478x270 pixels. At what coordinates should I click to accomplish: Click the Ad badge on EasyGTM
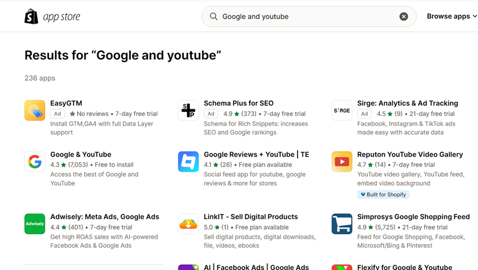[57, 113]
